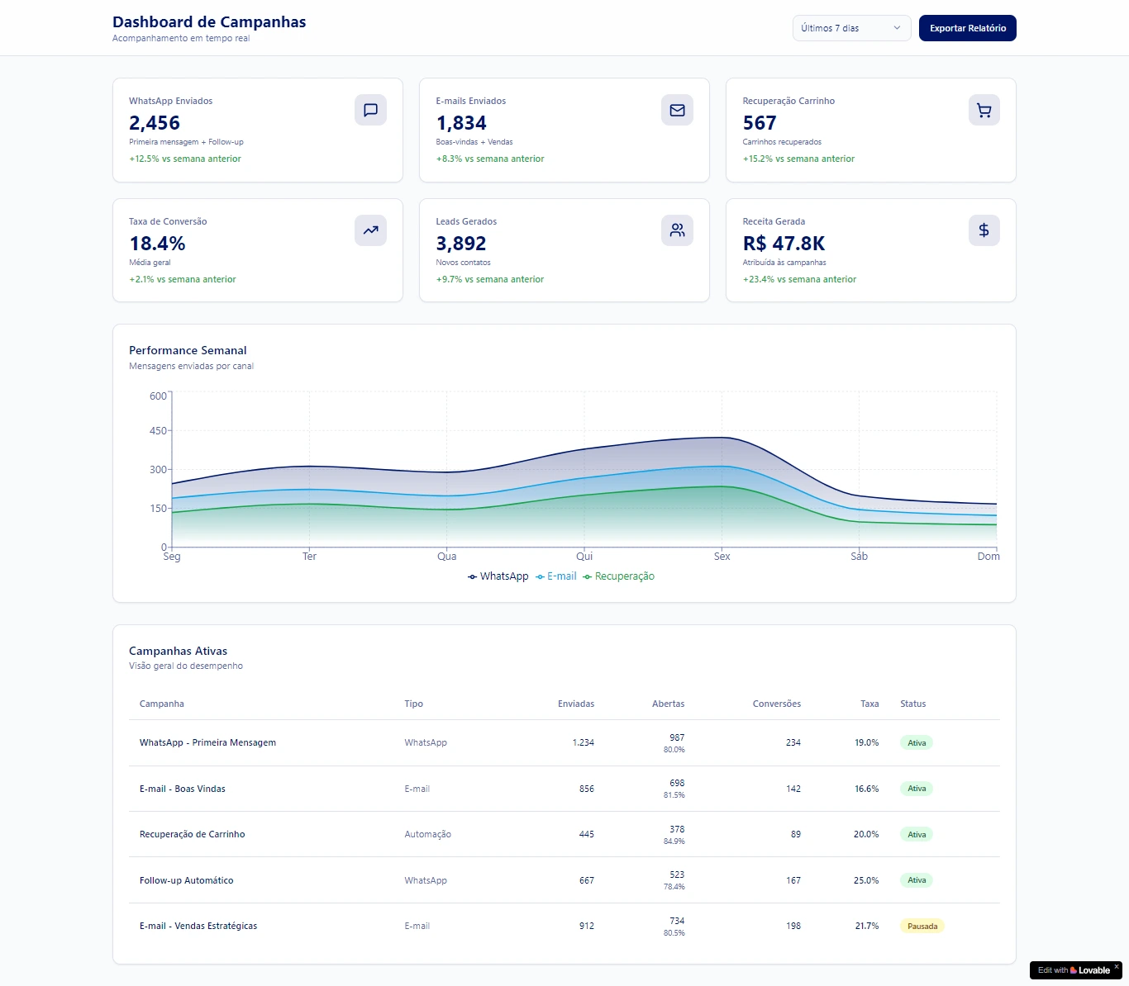Click the chevron arrow in the period selector
The height and width of the screenshot is (986, 1129).
(897, 28)
